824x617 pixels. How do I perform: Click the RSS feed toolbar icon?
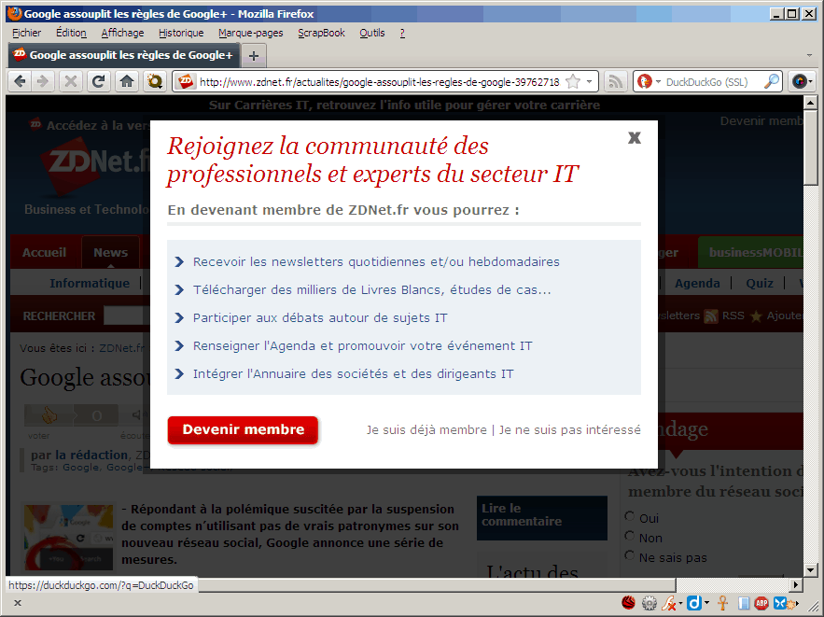pyautogui.click(x=615, y=81)
